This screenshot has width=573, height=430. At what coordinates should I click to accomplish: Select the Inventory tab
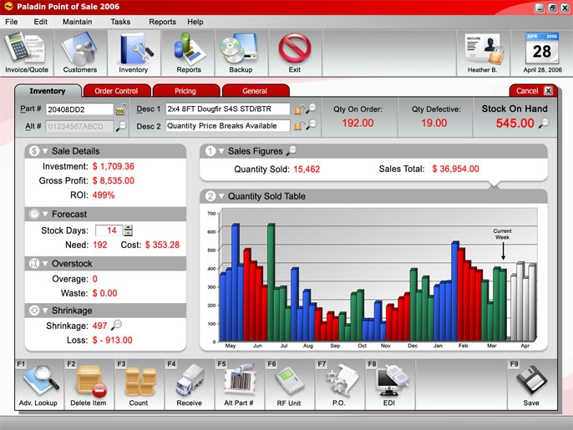[x=48, y=91]
